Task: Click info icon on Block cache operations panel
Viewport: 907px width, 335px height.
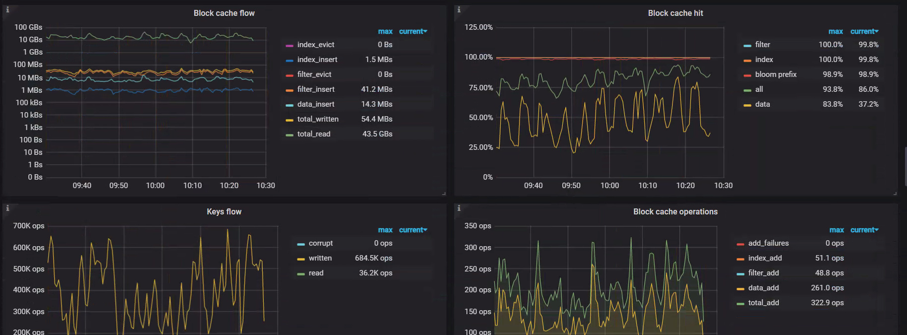Action: pyautogui.click(x=459, y=208)
